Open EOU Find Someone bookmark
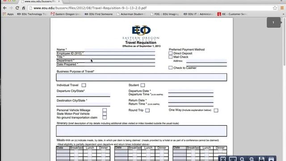The height and width of the screenshot is (161, 286). (99, 14)
